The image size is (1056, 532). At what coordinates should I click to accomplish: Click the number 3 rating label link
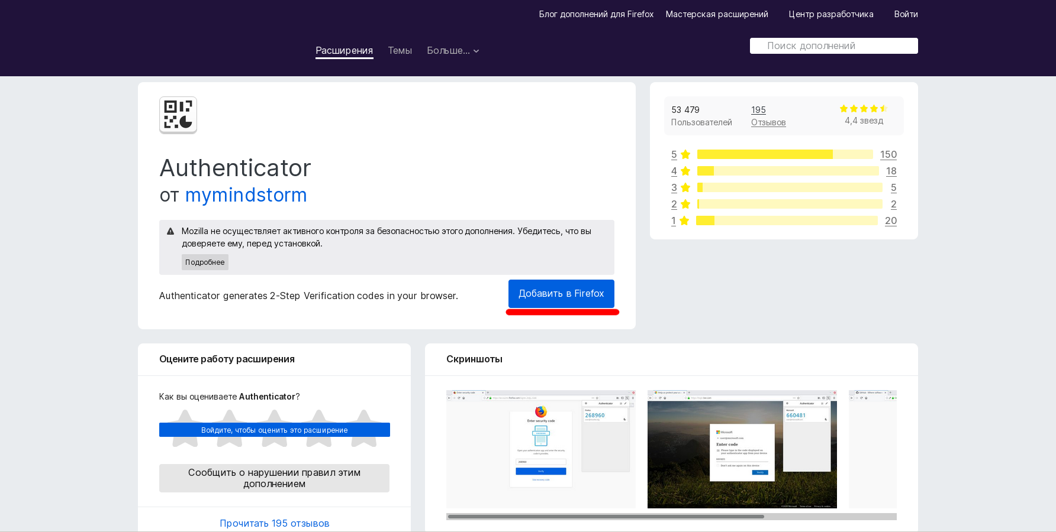pos(674,187)
